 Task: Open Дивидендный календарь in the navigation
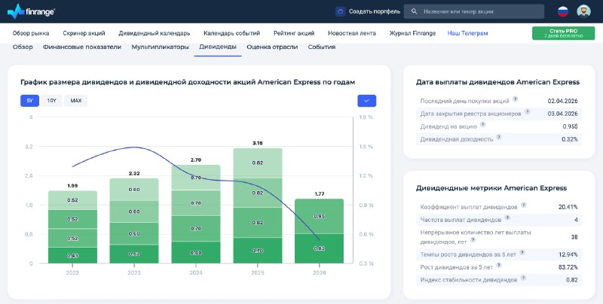155,33
